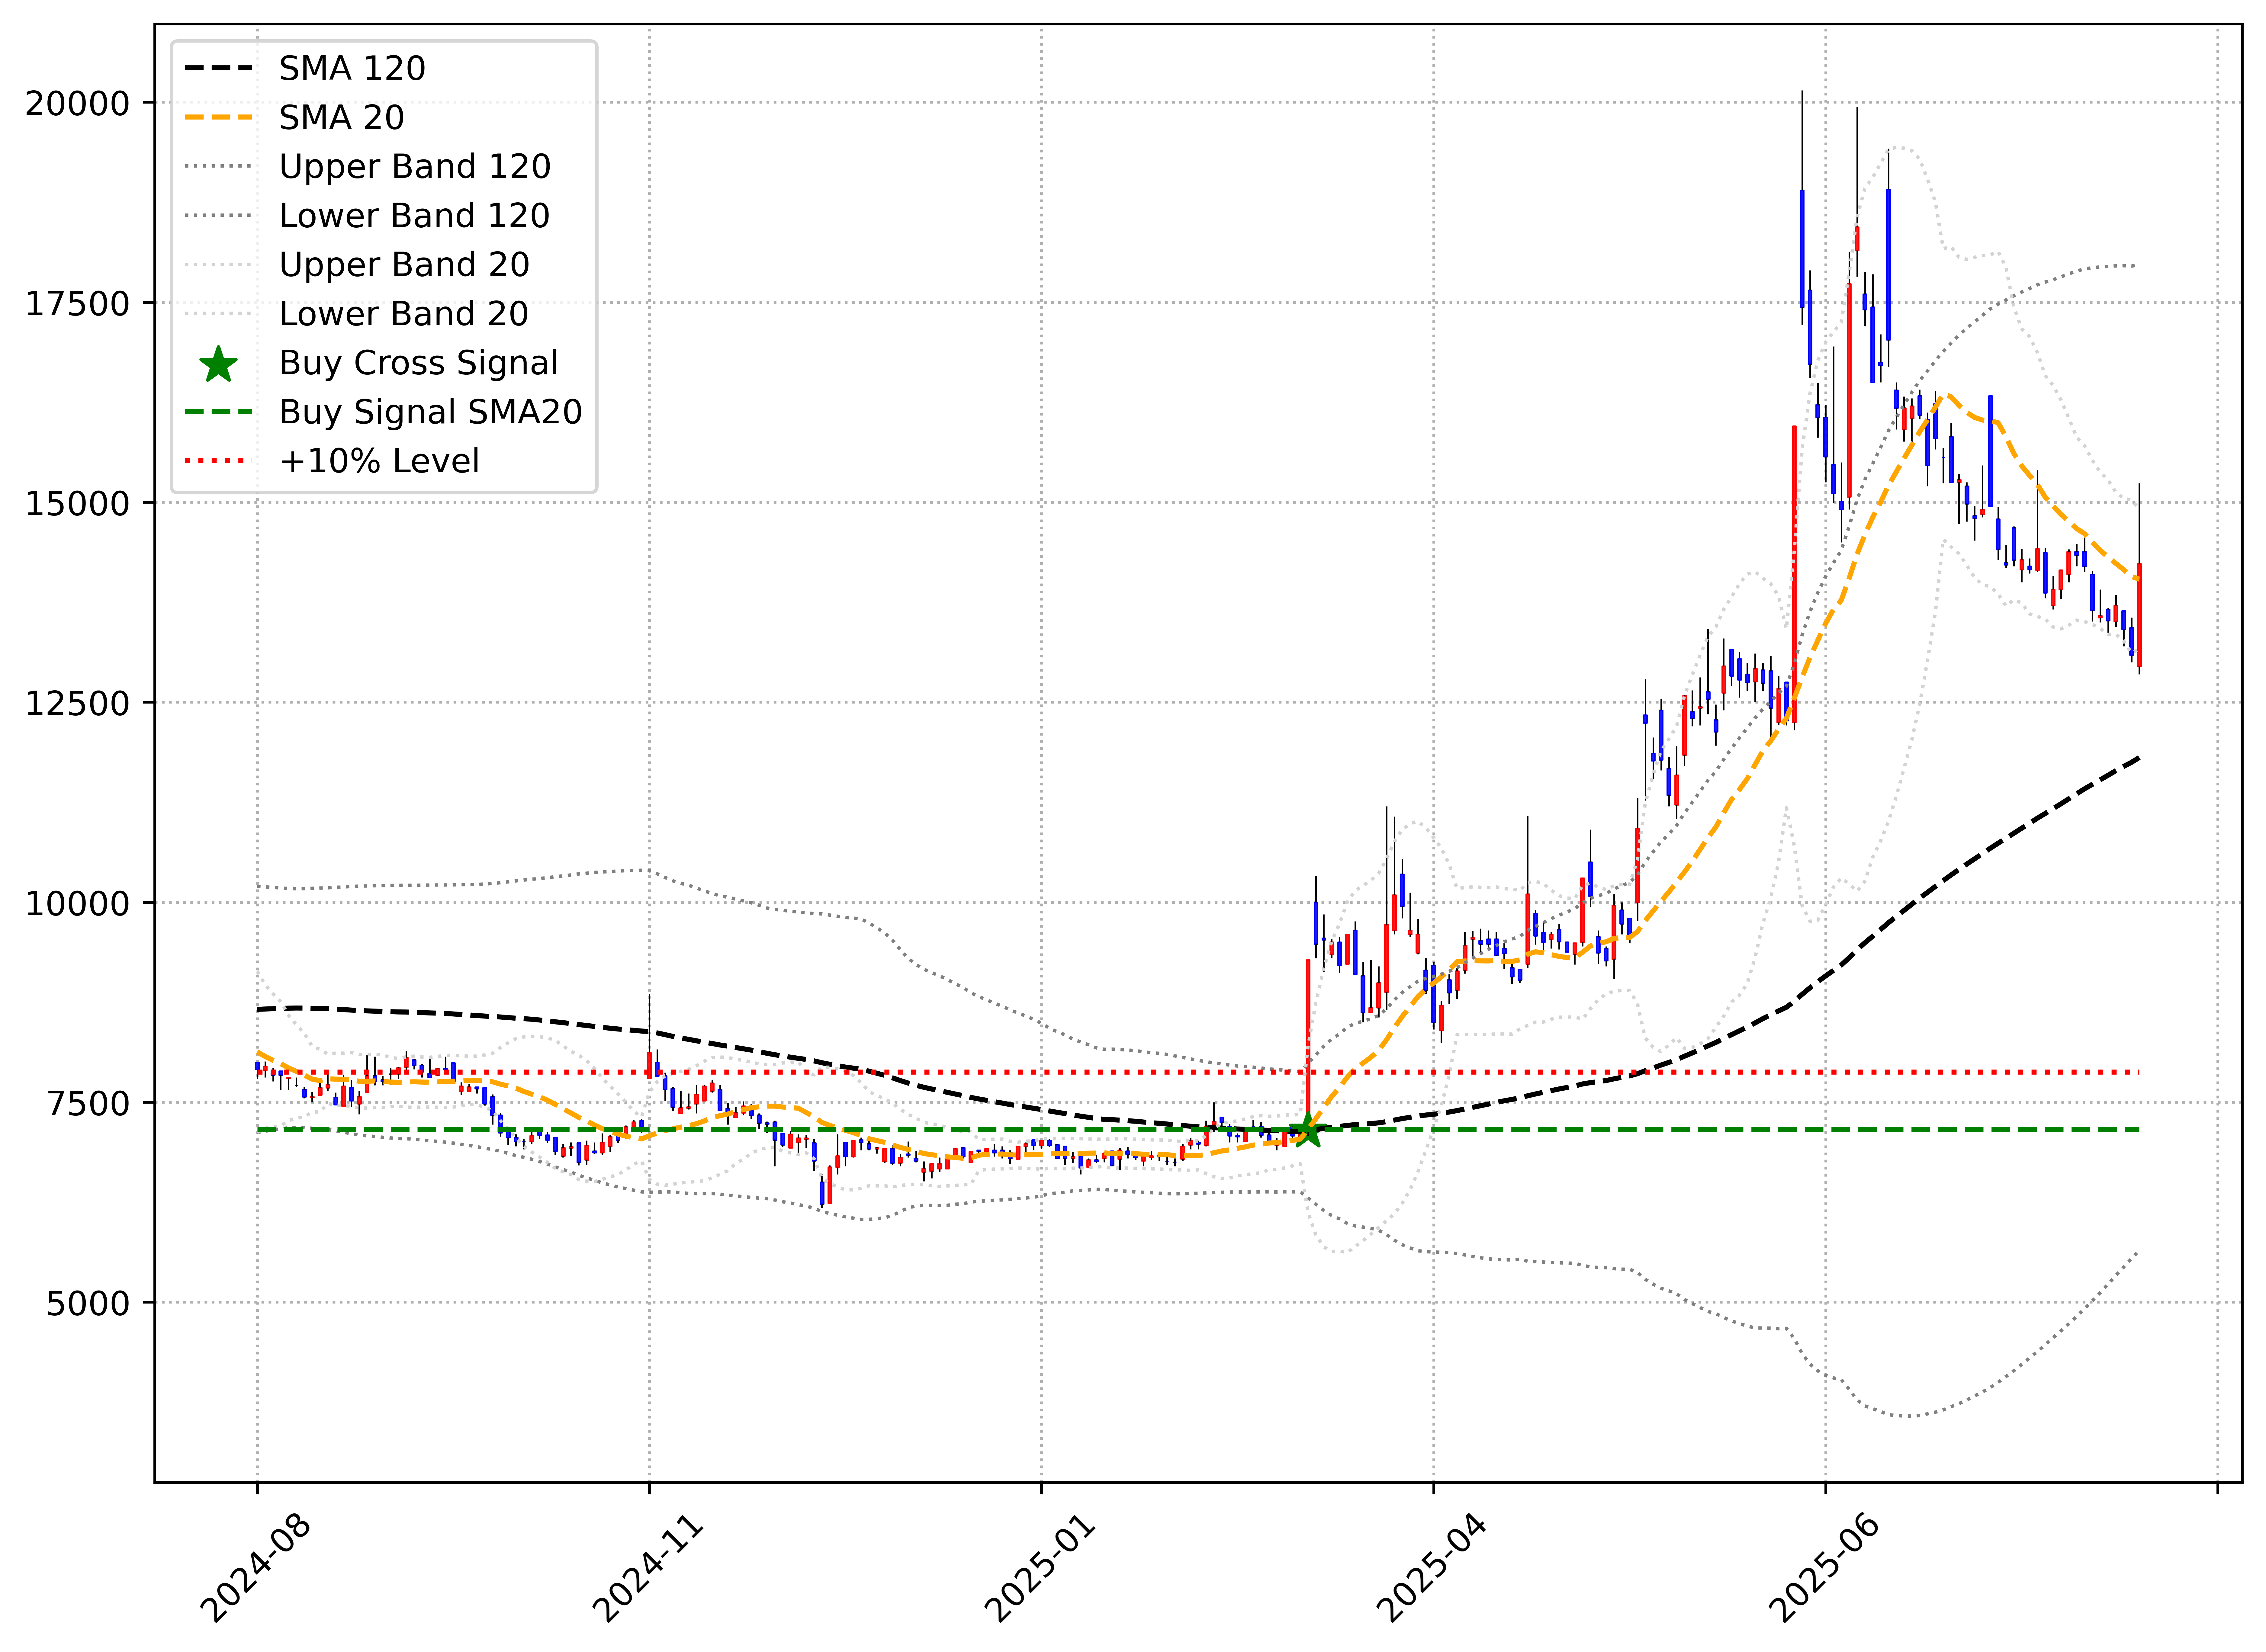Click the green star icon in legend
The image size is (2266, 1652).
(218, 364)
